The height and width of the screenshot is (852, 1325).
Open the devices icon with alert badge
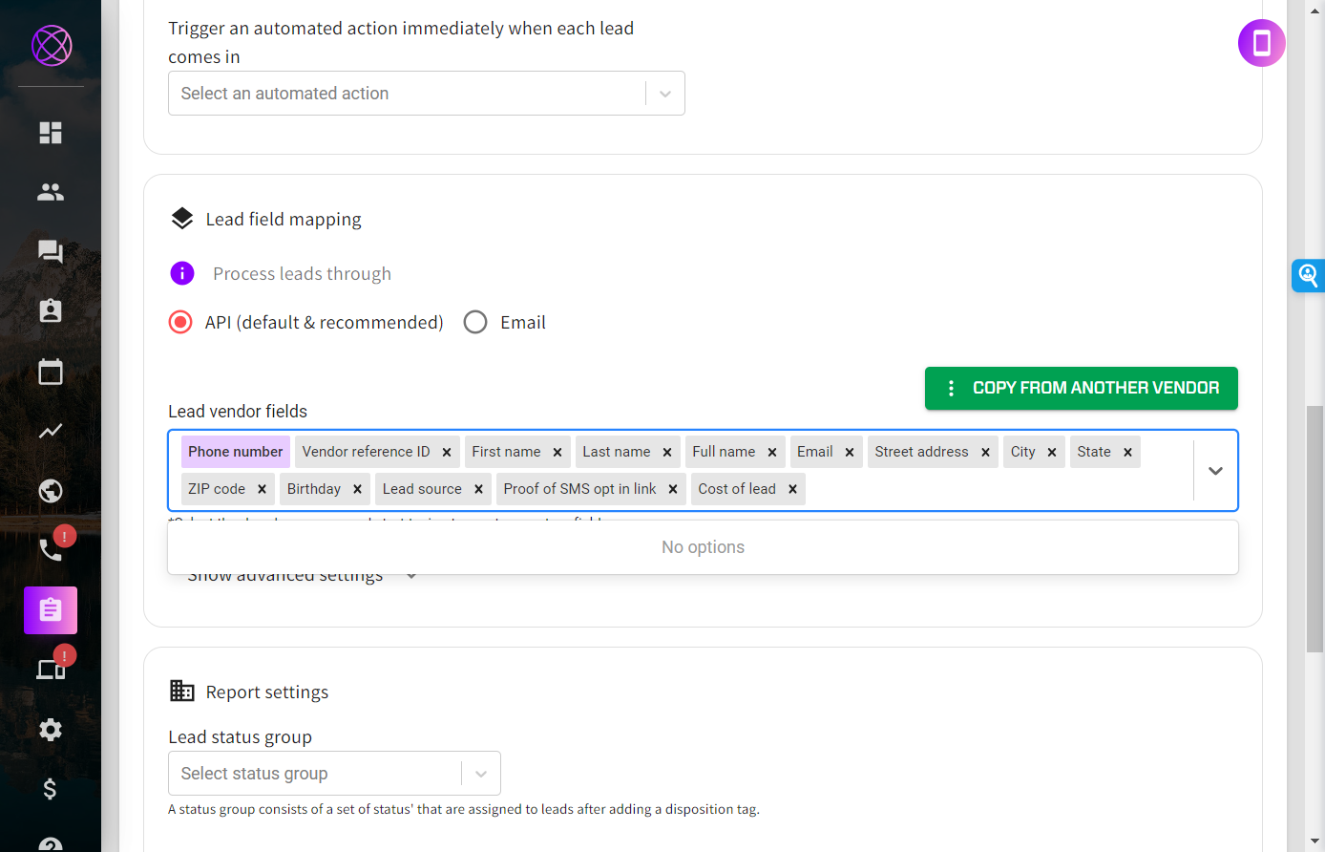click(x=51, y=670)
